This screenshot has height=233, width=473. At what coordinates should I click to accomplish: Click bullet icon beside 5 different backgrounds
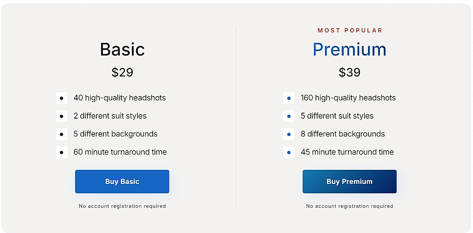click(x=61, y=134)
